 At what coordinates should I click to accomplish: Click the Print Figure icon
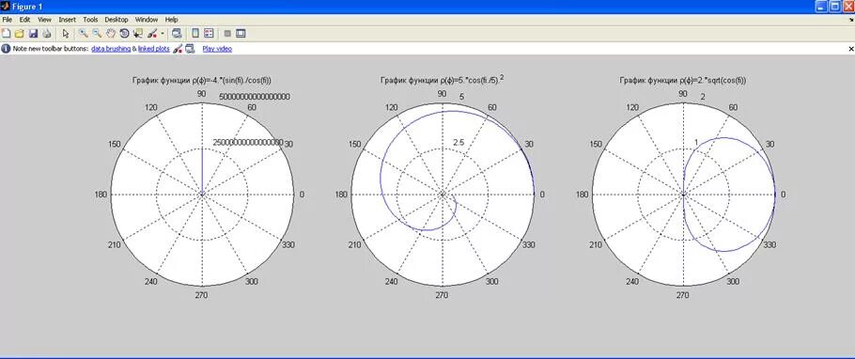46,33
